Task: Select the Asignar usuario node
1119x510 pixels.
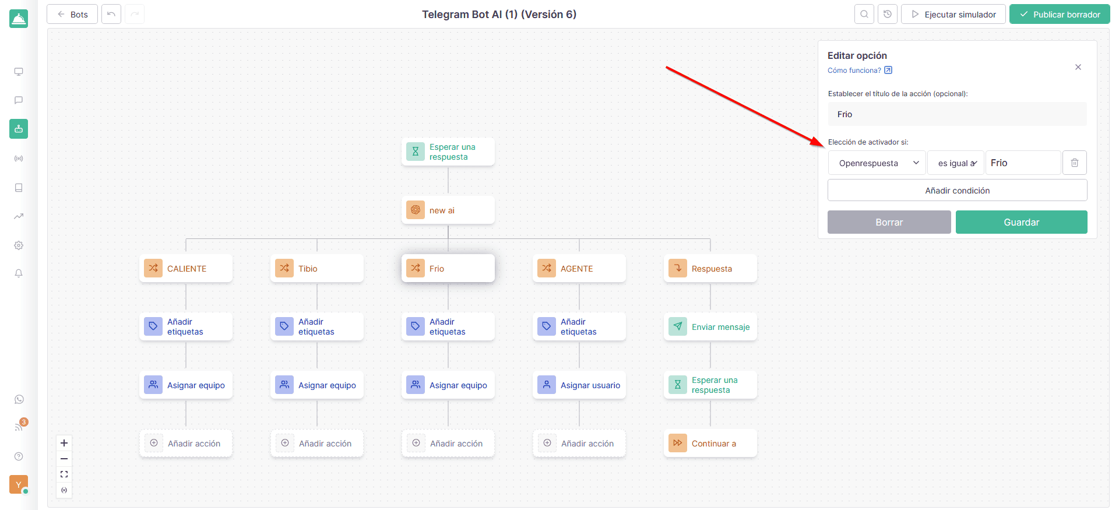Action: coord(579,385)
